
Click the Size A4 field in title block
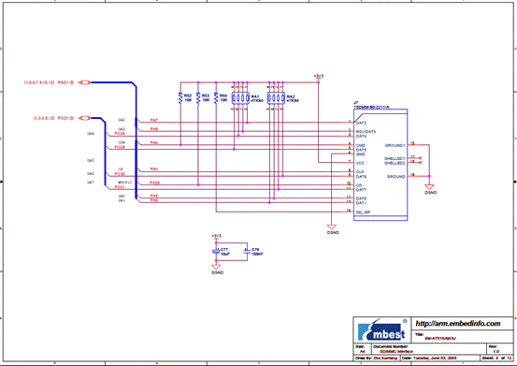pos(363,349)
